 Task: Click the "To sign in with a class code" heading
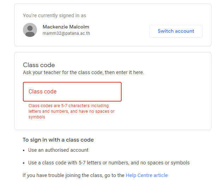pos(58,140)
